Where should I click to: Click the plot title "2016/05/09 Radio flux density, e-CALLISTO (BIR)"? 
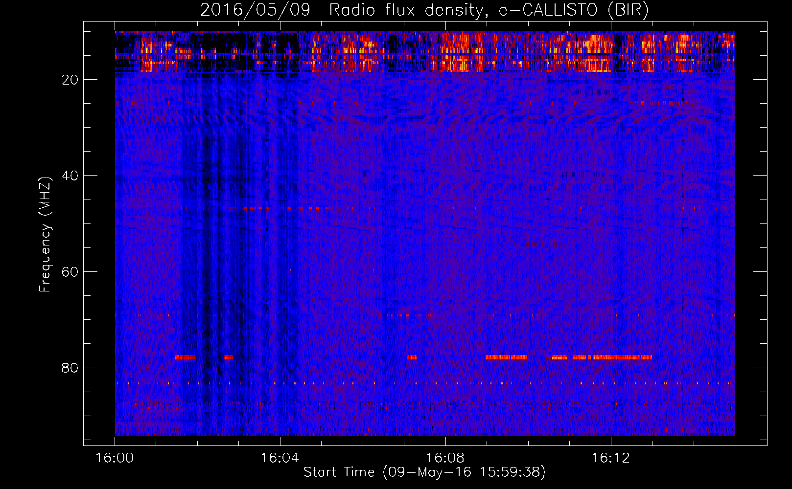click(x=424, y=10)
